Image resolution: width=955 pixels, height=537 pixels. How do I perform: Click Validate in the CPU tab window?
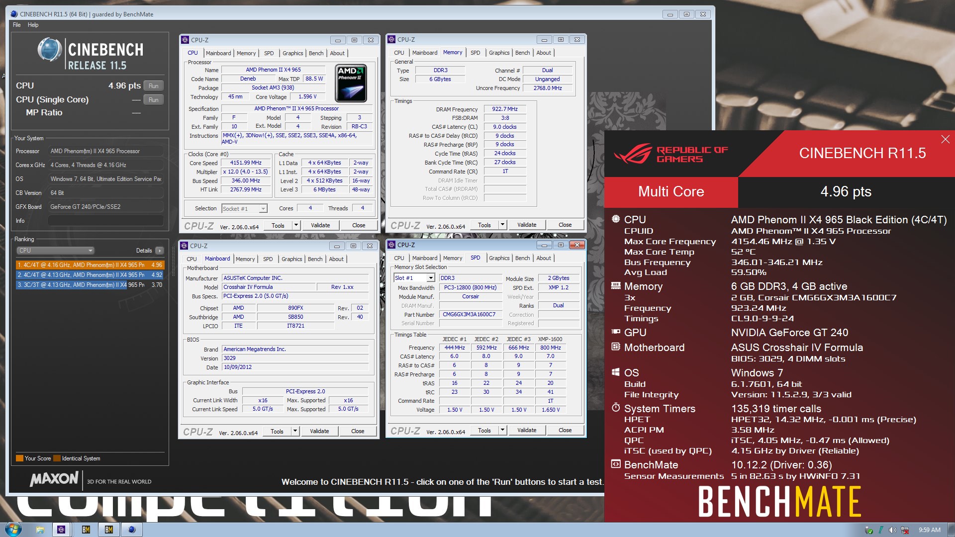coord(320,225)
